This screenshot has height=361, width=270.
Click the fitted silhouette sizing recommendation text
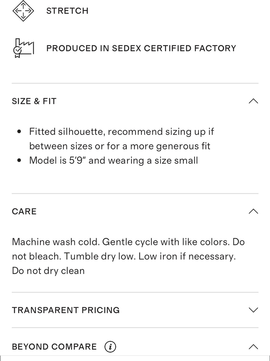(122, 139)
